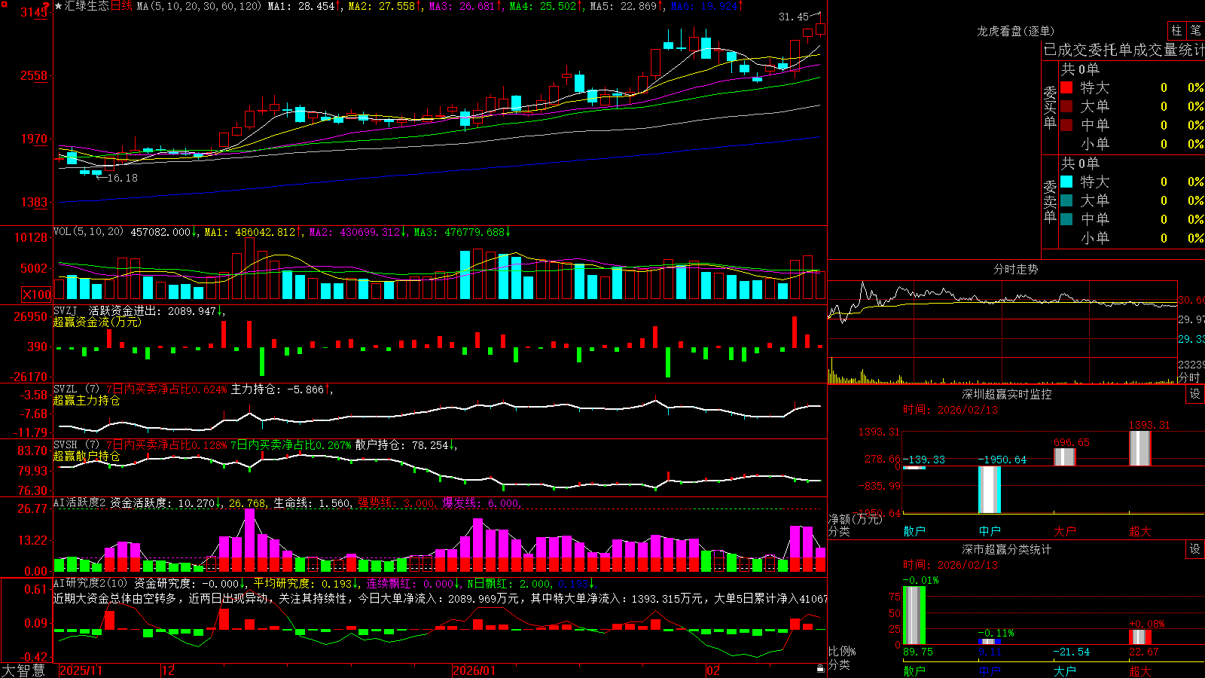Click the 小单 row under 委卖单
The height and width of the screenshot is (678, 1205).
1132,238
